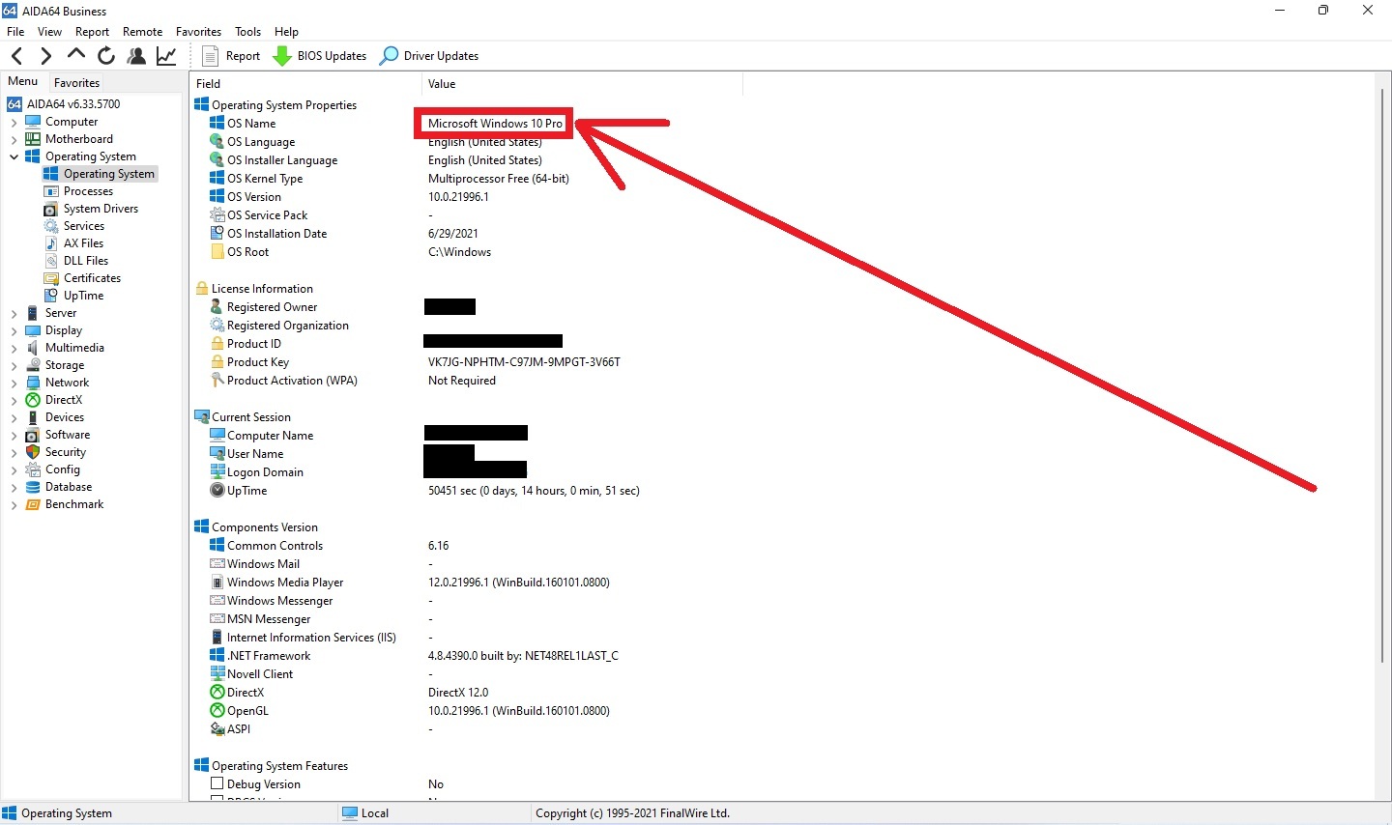Image resolution: width=1392 pixels, height=825 pixels.
Task: Open remote user management icon
Action: point(136,56)
